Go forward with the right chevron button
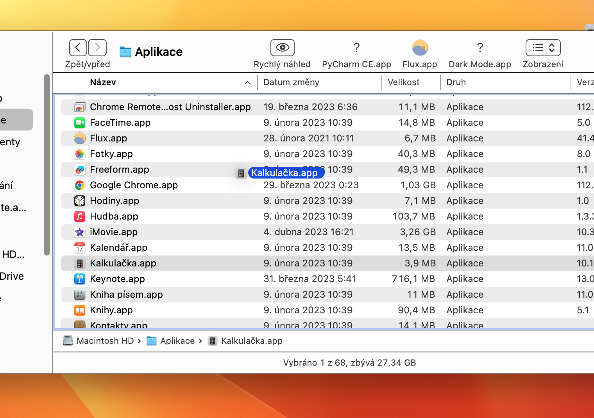Screen dimensions: 594x418 97,48
